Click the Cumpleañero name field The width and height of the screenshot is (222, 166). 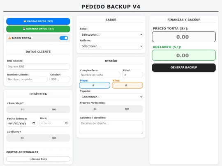99,75
